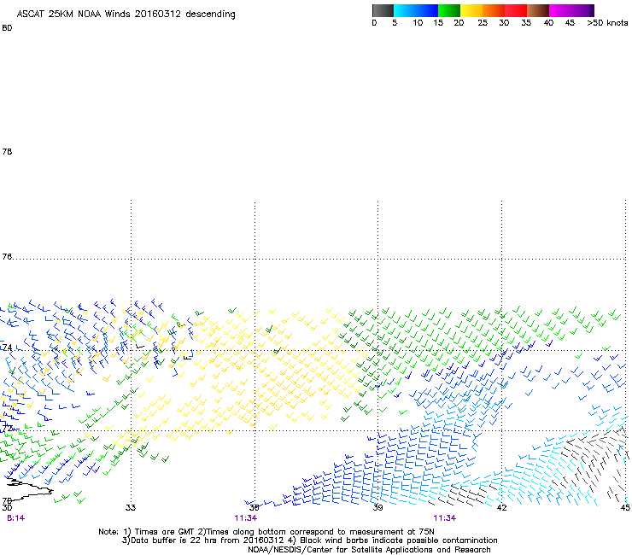The height and width of the screenshot is (555, 632).
Task: Click latitude label 76 on left axis
Action: coord(7,256)
